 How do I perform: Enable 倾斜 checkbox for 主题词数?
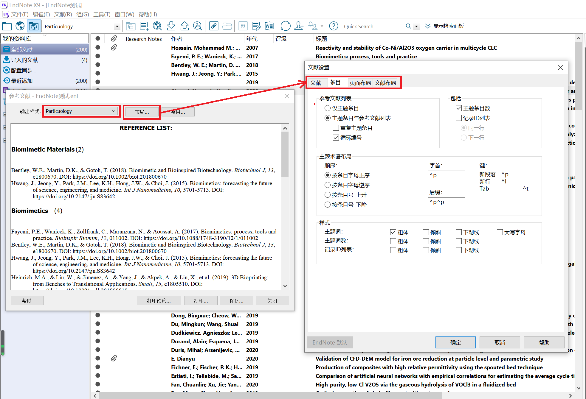[426, 241]
